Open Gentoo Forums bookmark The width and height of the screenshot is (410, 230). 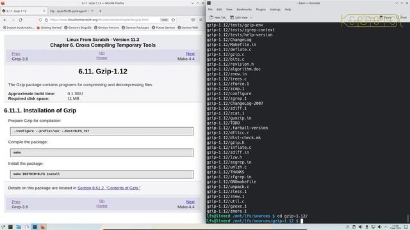click(x=106, y=27)
